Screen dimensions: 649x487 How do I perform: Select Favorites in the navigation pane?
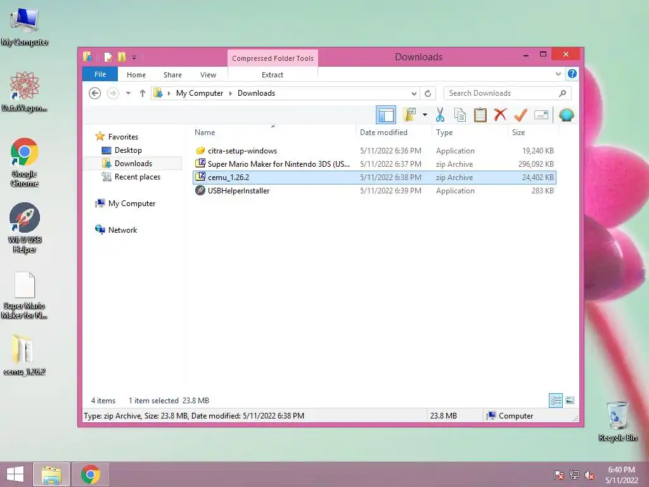click(123, 137)
